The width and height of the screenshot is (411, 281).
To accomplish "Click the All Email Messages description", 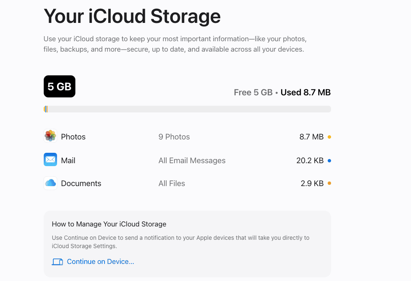I will (192, 160).
